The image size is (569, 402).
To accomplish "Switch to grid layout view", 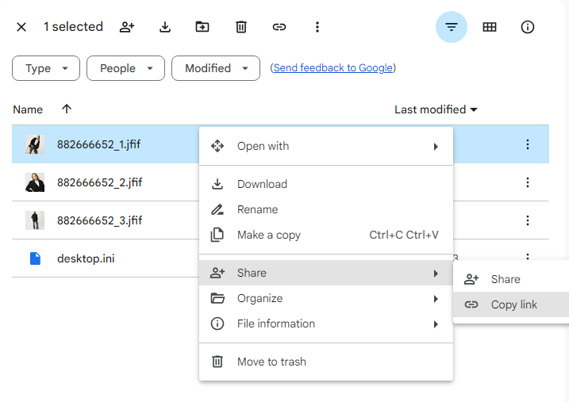I will [x=490, y=27].
